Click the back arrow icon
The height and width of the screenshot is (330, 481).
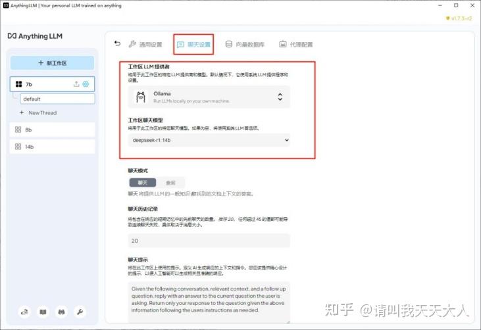pos(117,43)
